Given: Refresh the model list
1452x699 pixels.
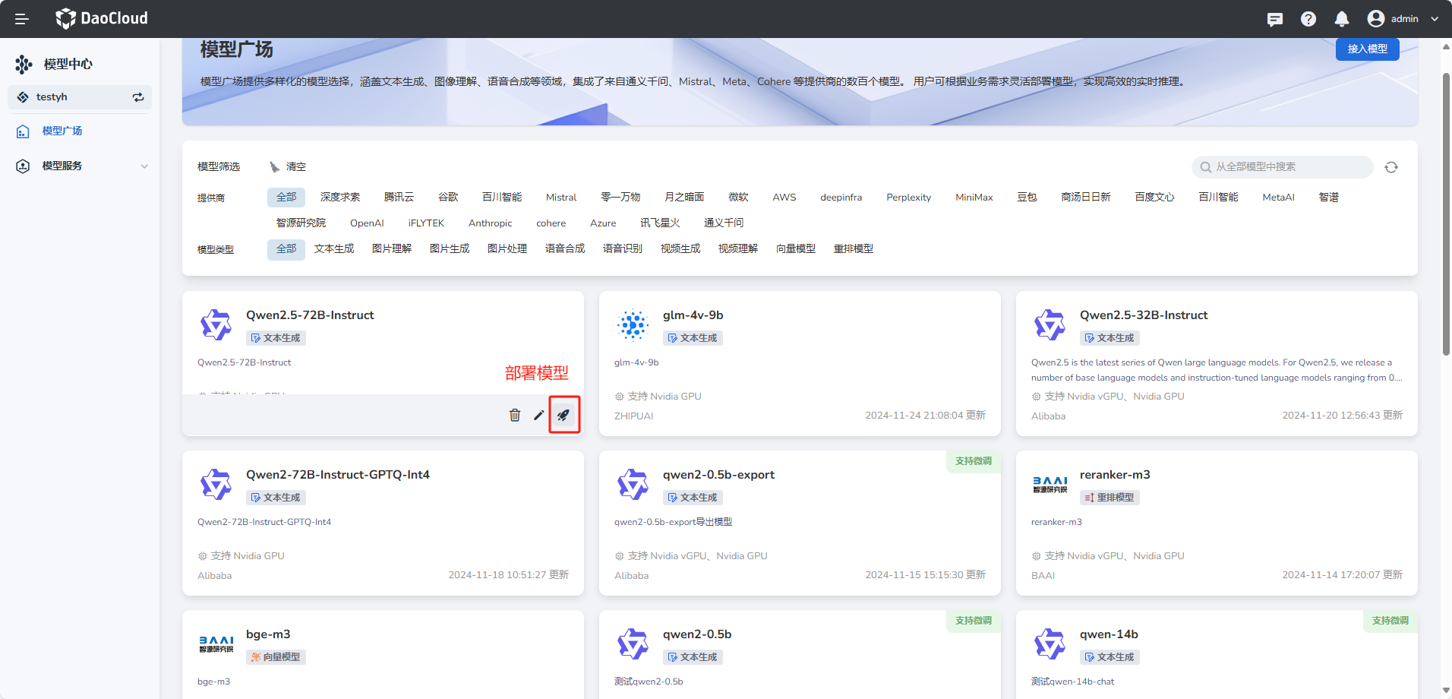Looking at the screenshot, I should [x=1391, y=167].
